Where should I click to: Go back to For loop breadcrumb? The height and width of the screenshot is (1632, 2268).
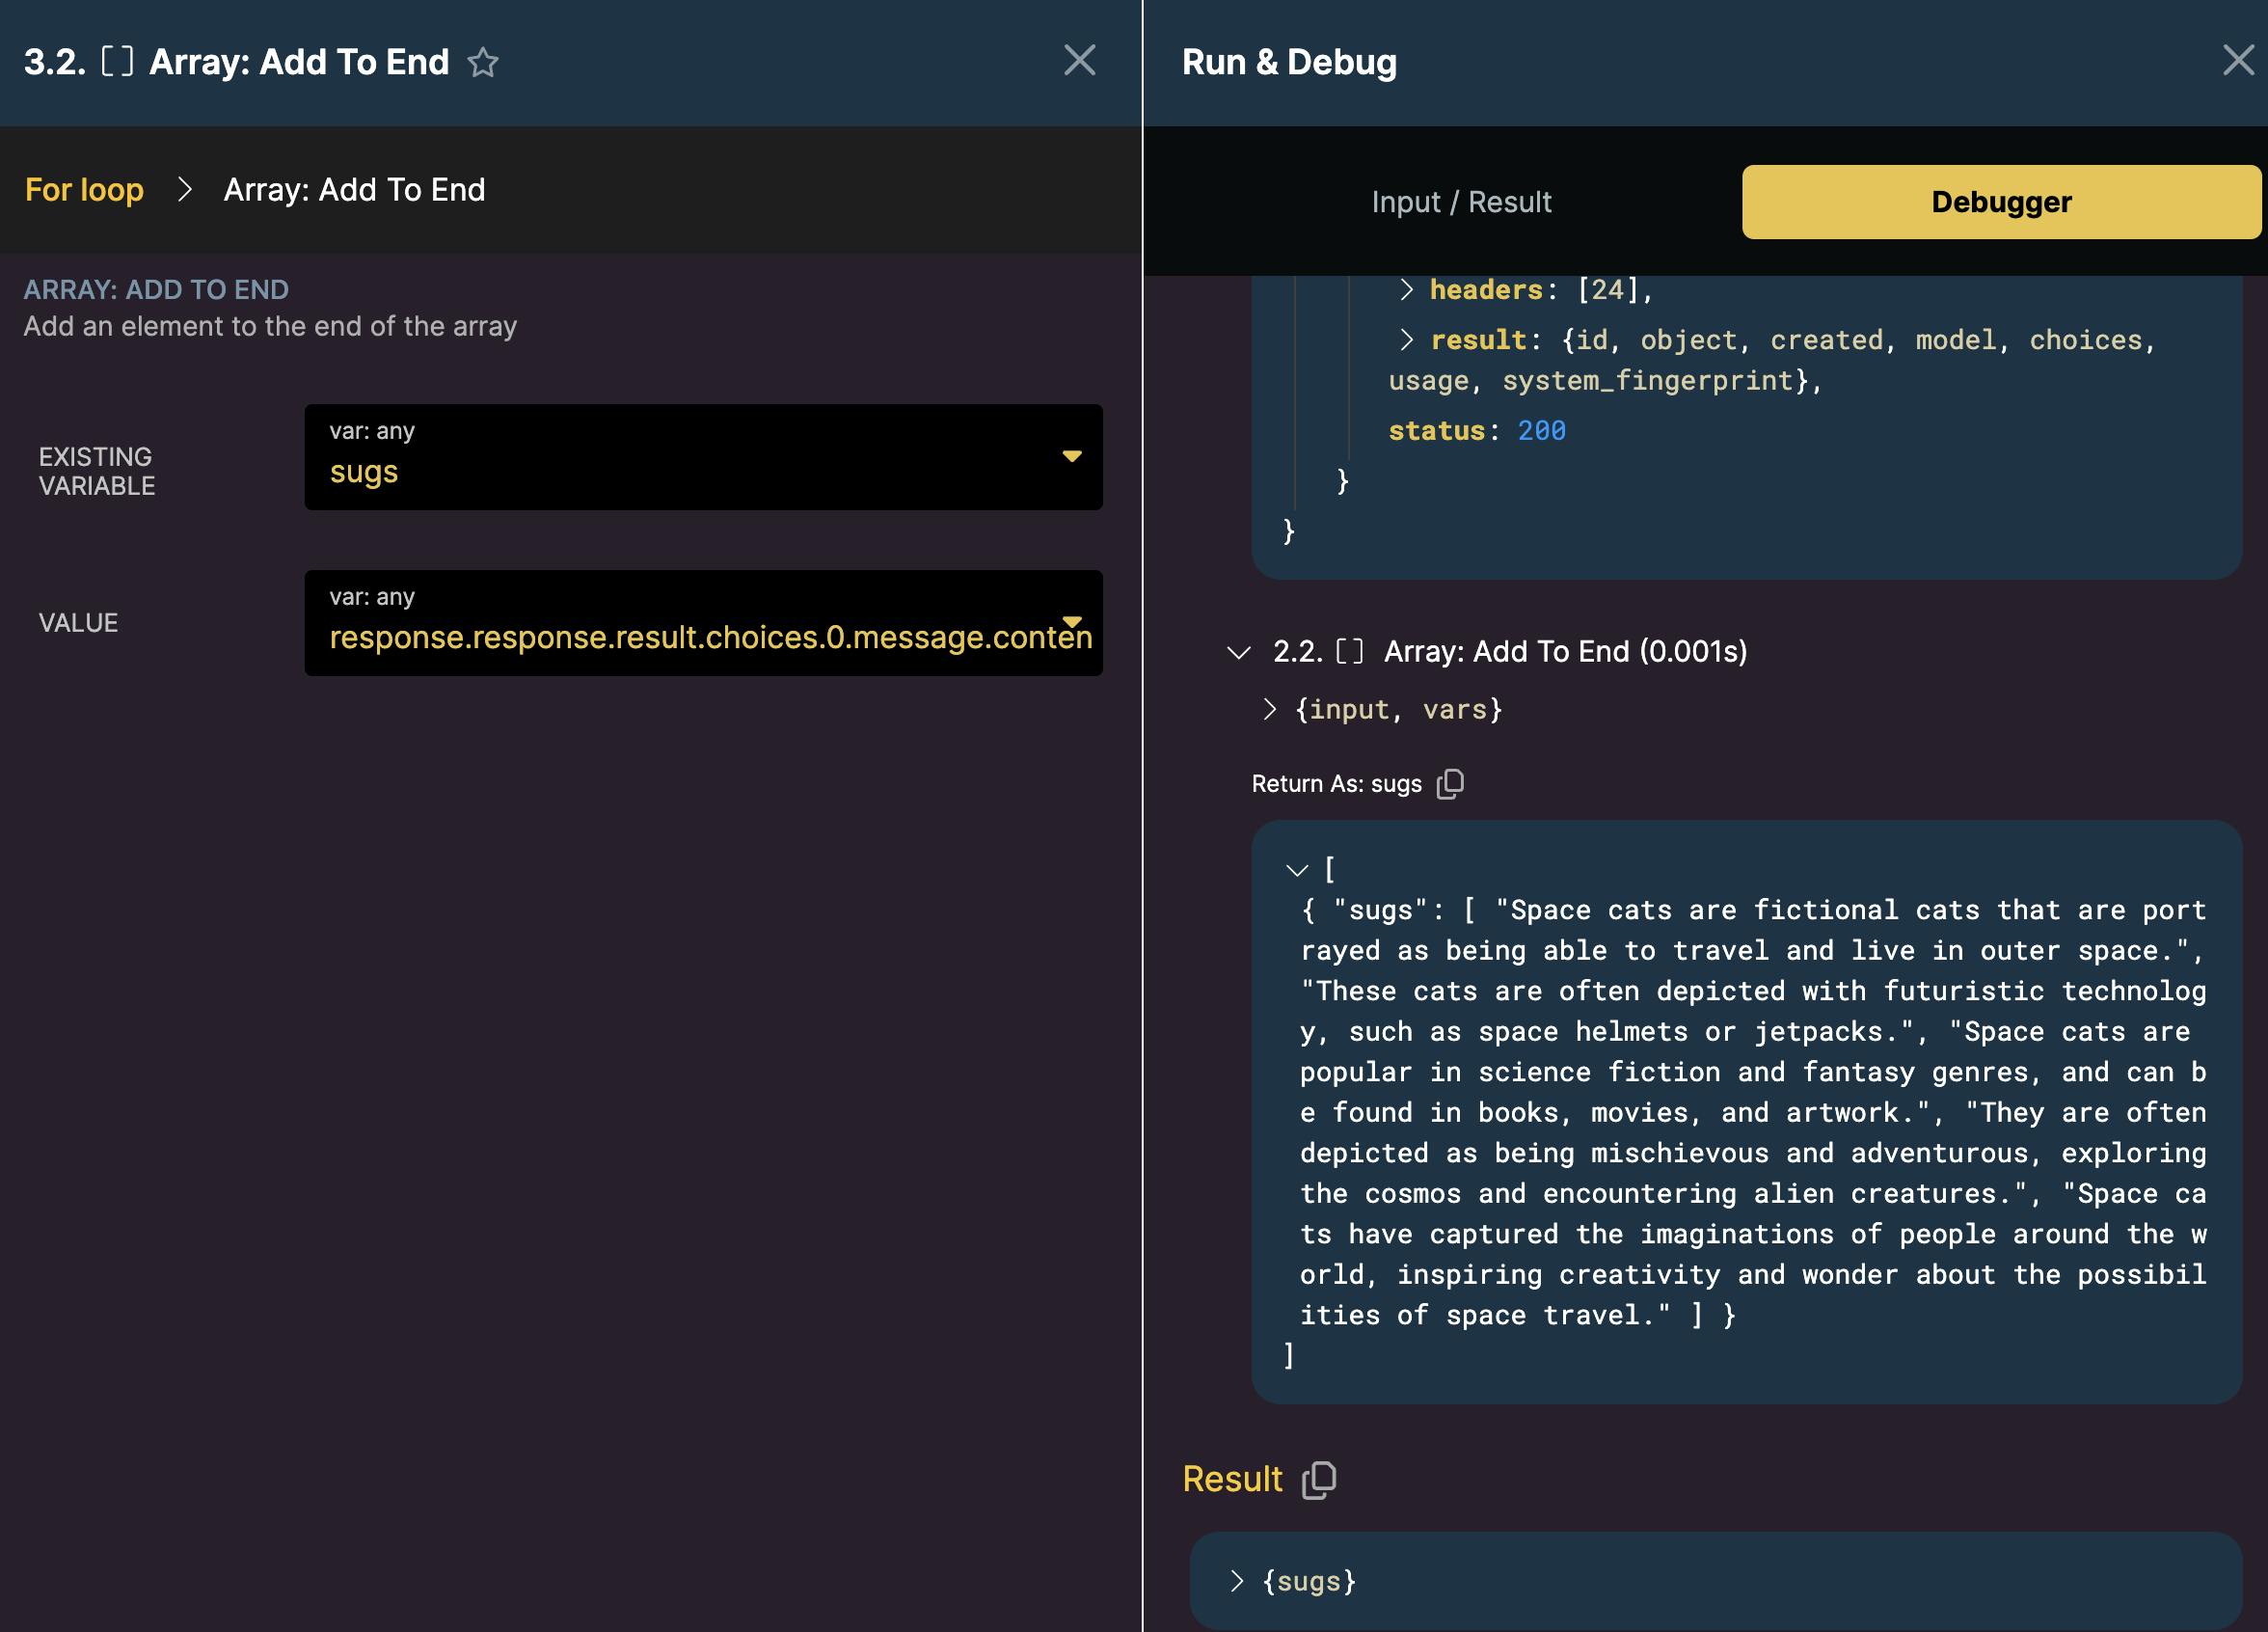[84, 190]
